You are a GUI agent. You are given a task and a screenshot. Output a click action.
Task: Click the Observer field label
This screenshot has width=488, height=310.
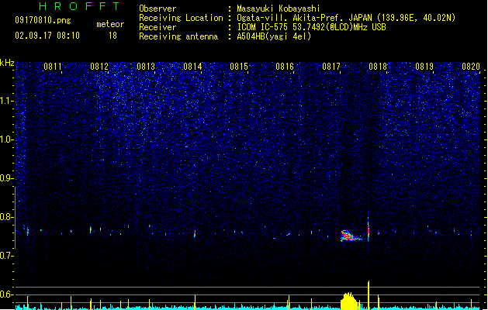click(157, 9)
